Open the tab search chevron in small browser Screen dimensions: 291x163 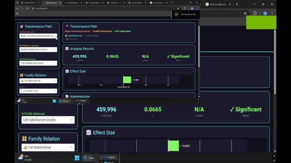point(17,3)
